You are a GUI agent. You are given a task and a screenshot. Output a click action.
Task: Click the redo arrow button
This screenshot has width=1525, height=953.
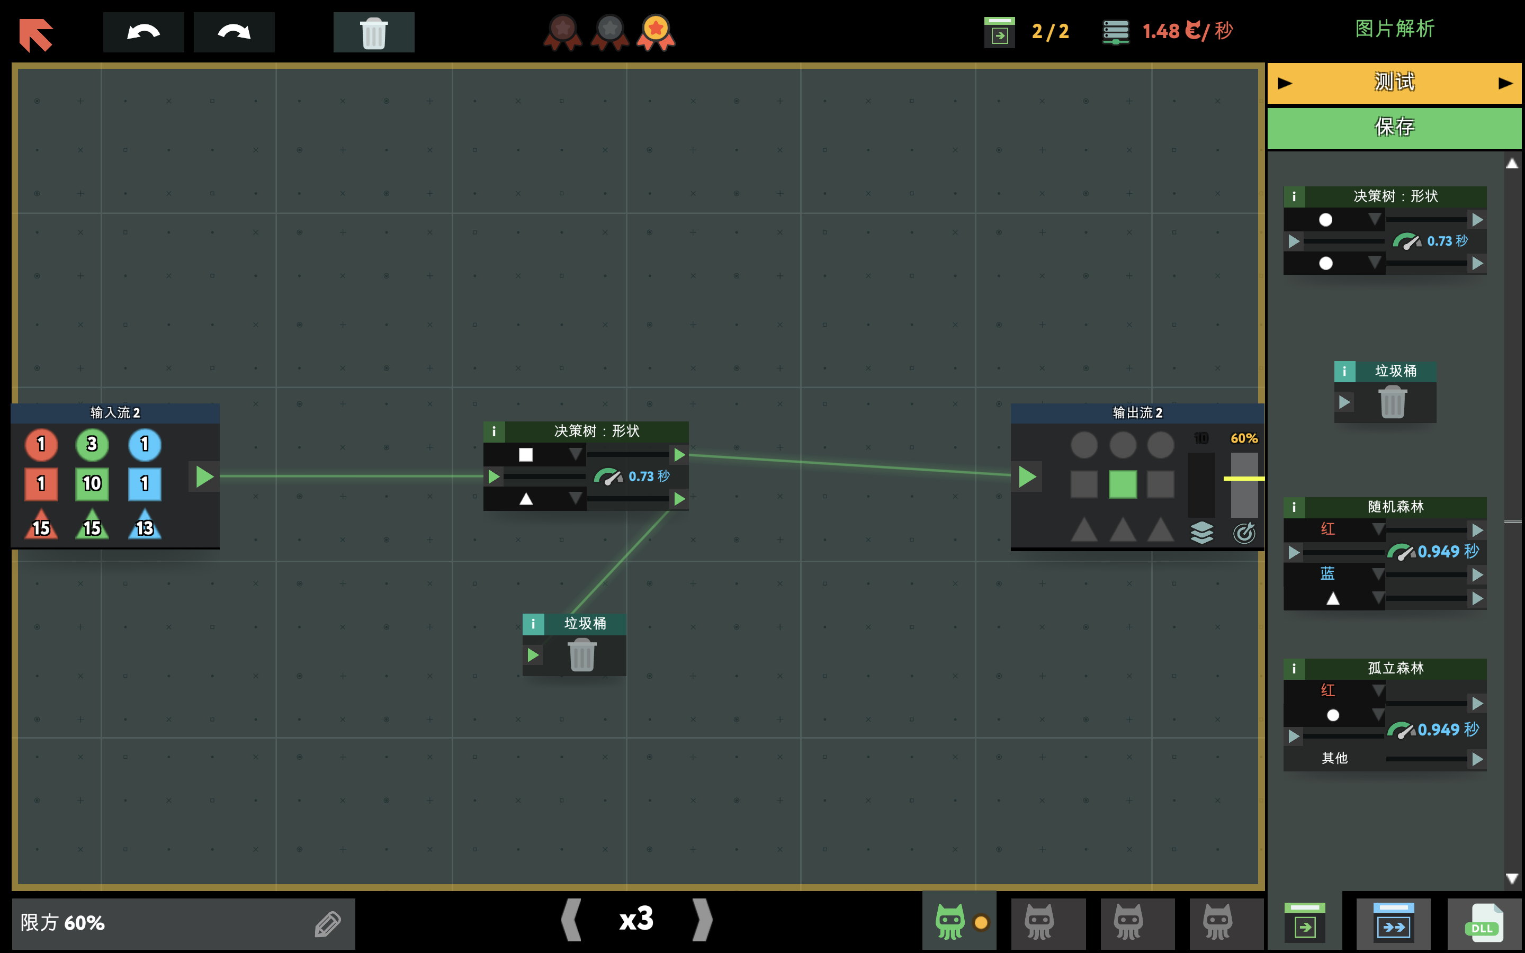(234, 32)
